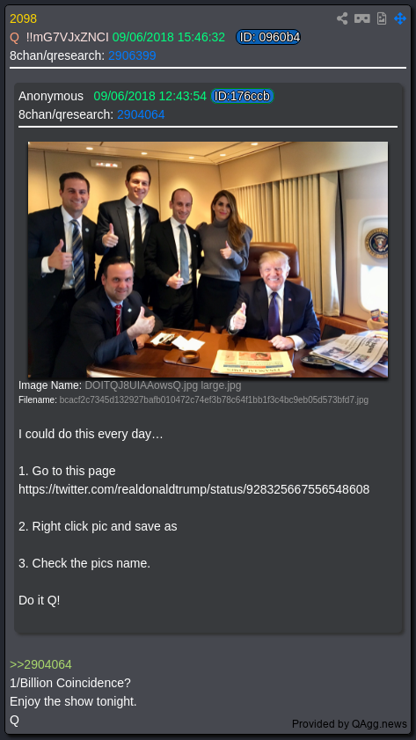Click the 09/06/2018 12:43:54 timestamp
416x740 pixels.
coord(150,96)
